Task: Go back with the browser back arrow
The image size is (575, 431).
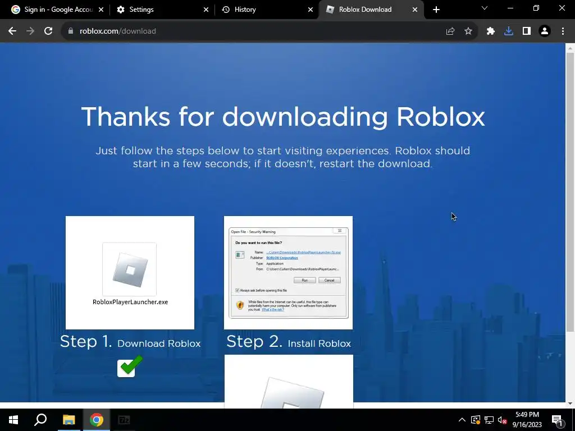Action: pyautogui.click(x=12, y=31)
